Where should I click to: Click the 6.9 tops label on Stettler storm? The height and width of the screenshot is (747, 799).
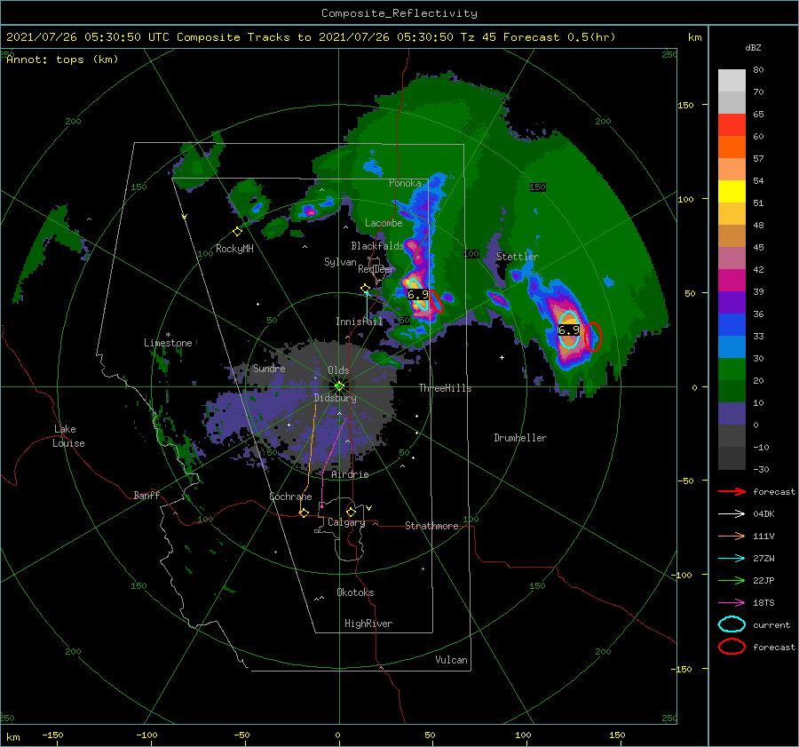[569, 330]
